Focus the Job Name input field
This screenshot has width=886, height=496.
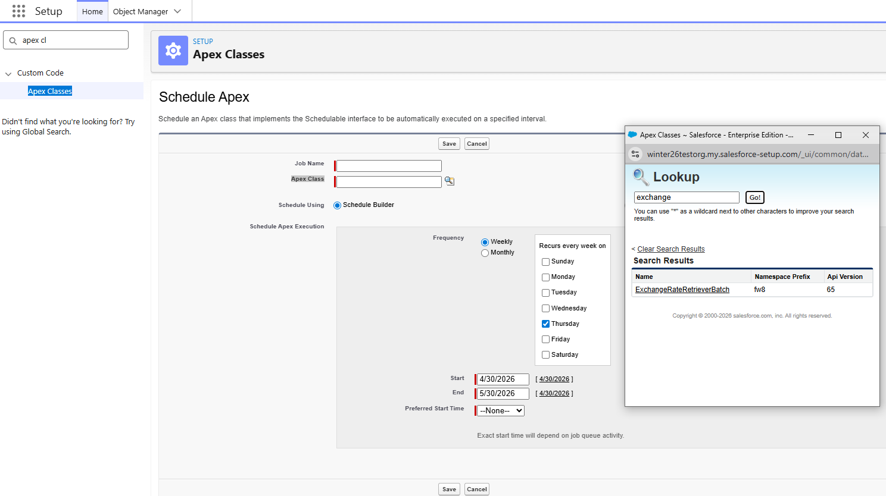click(389, 166)
